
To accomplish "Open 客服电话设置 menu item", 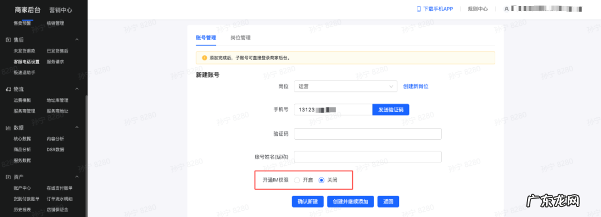I will pyautogui.click(x=27, y=61).
